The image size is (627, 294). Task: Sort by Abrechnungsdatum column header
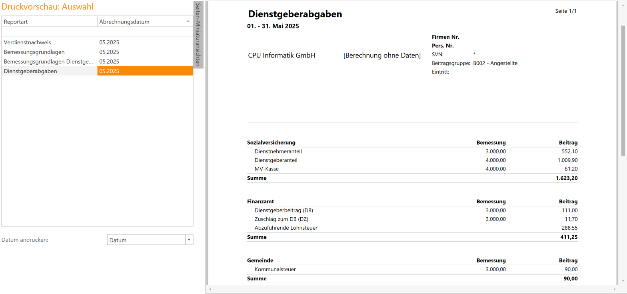click(145, 22)
